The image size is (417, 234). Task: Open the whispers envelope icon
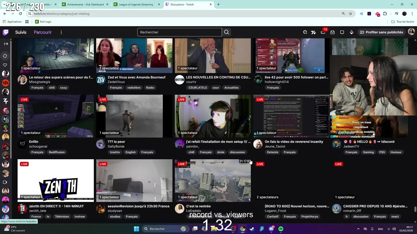pos(333,32)
